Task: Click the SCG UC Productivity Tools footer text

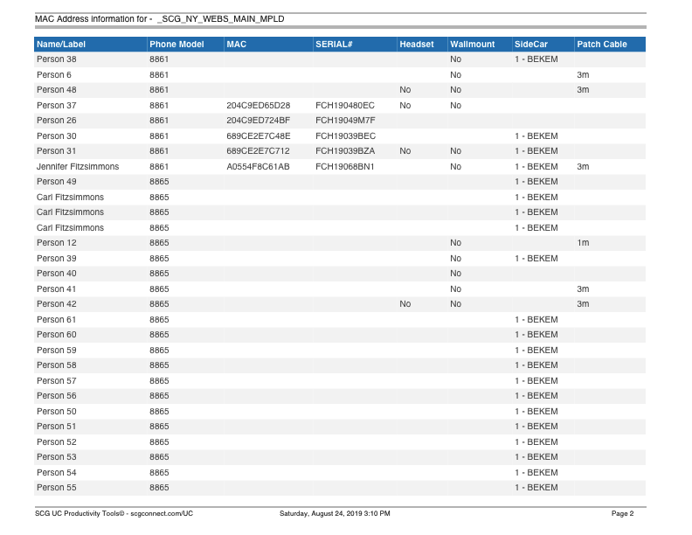Action: 114,513
